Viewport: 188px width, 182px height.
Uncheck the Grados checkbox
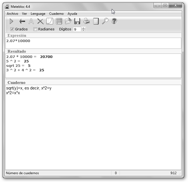pos(12,29)
